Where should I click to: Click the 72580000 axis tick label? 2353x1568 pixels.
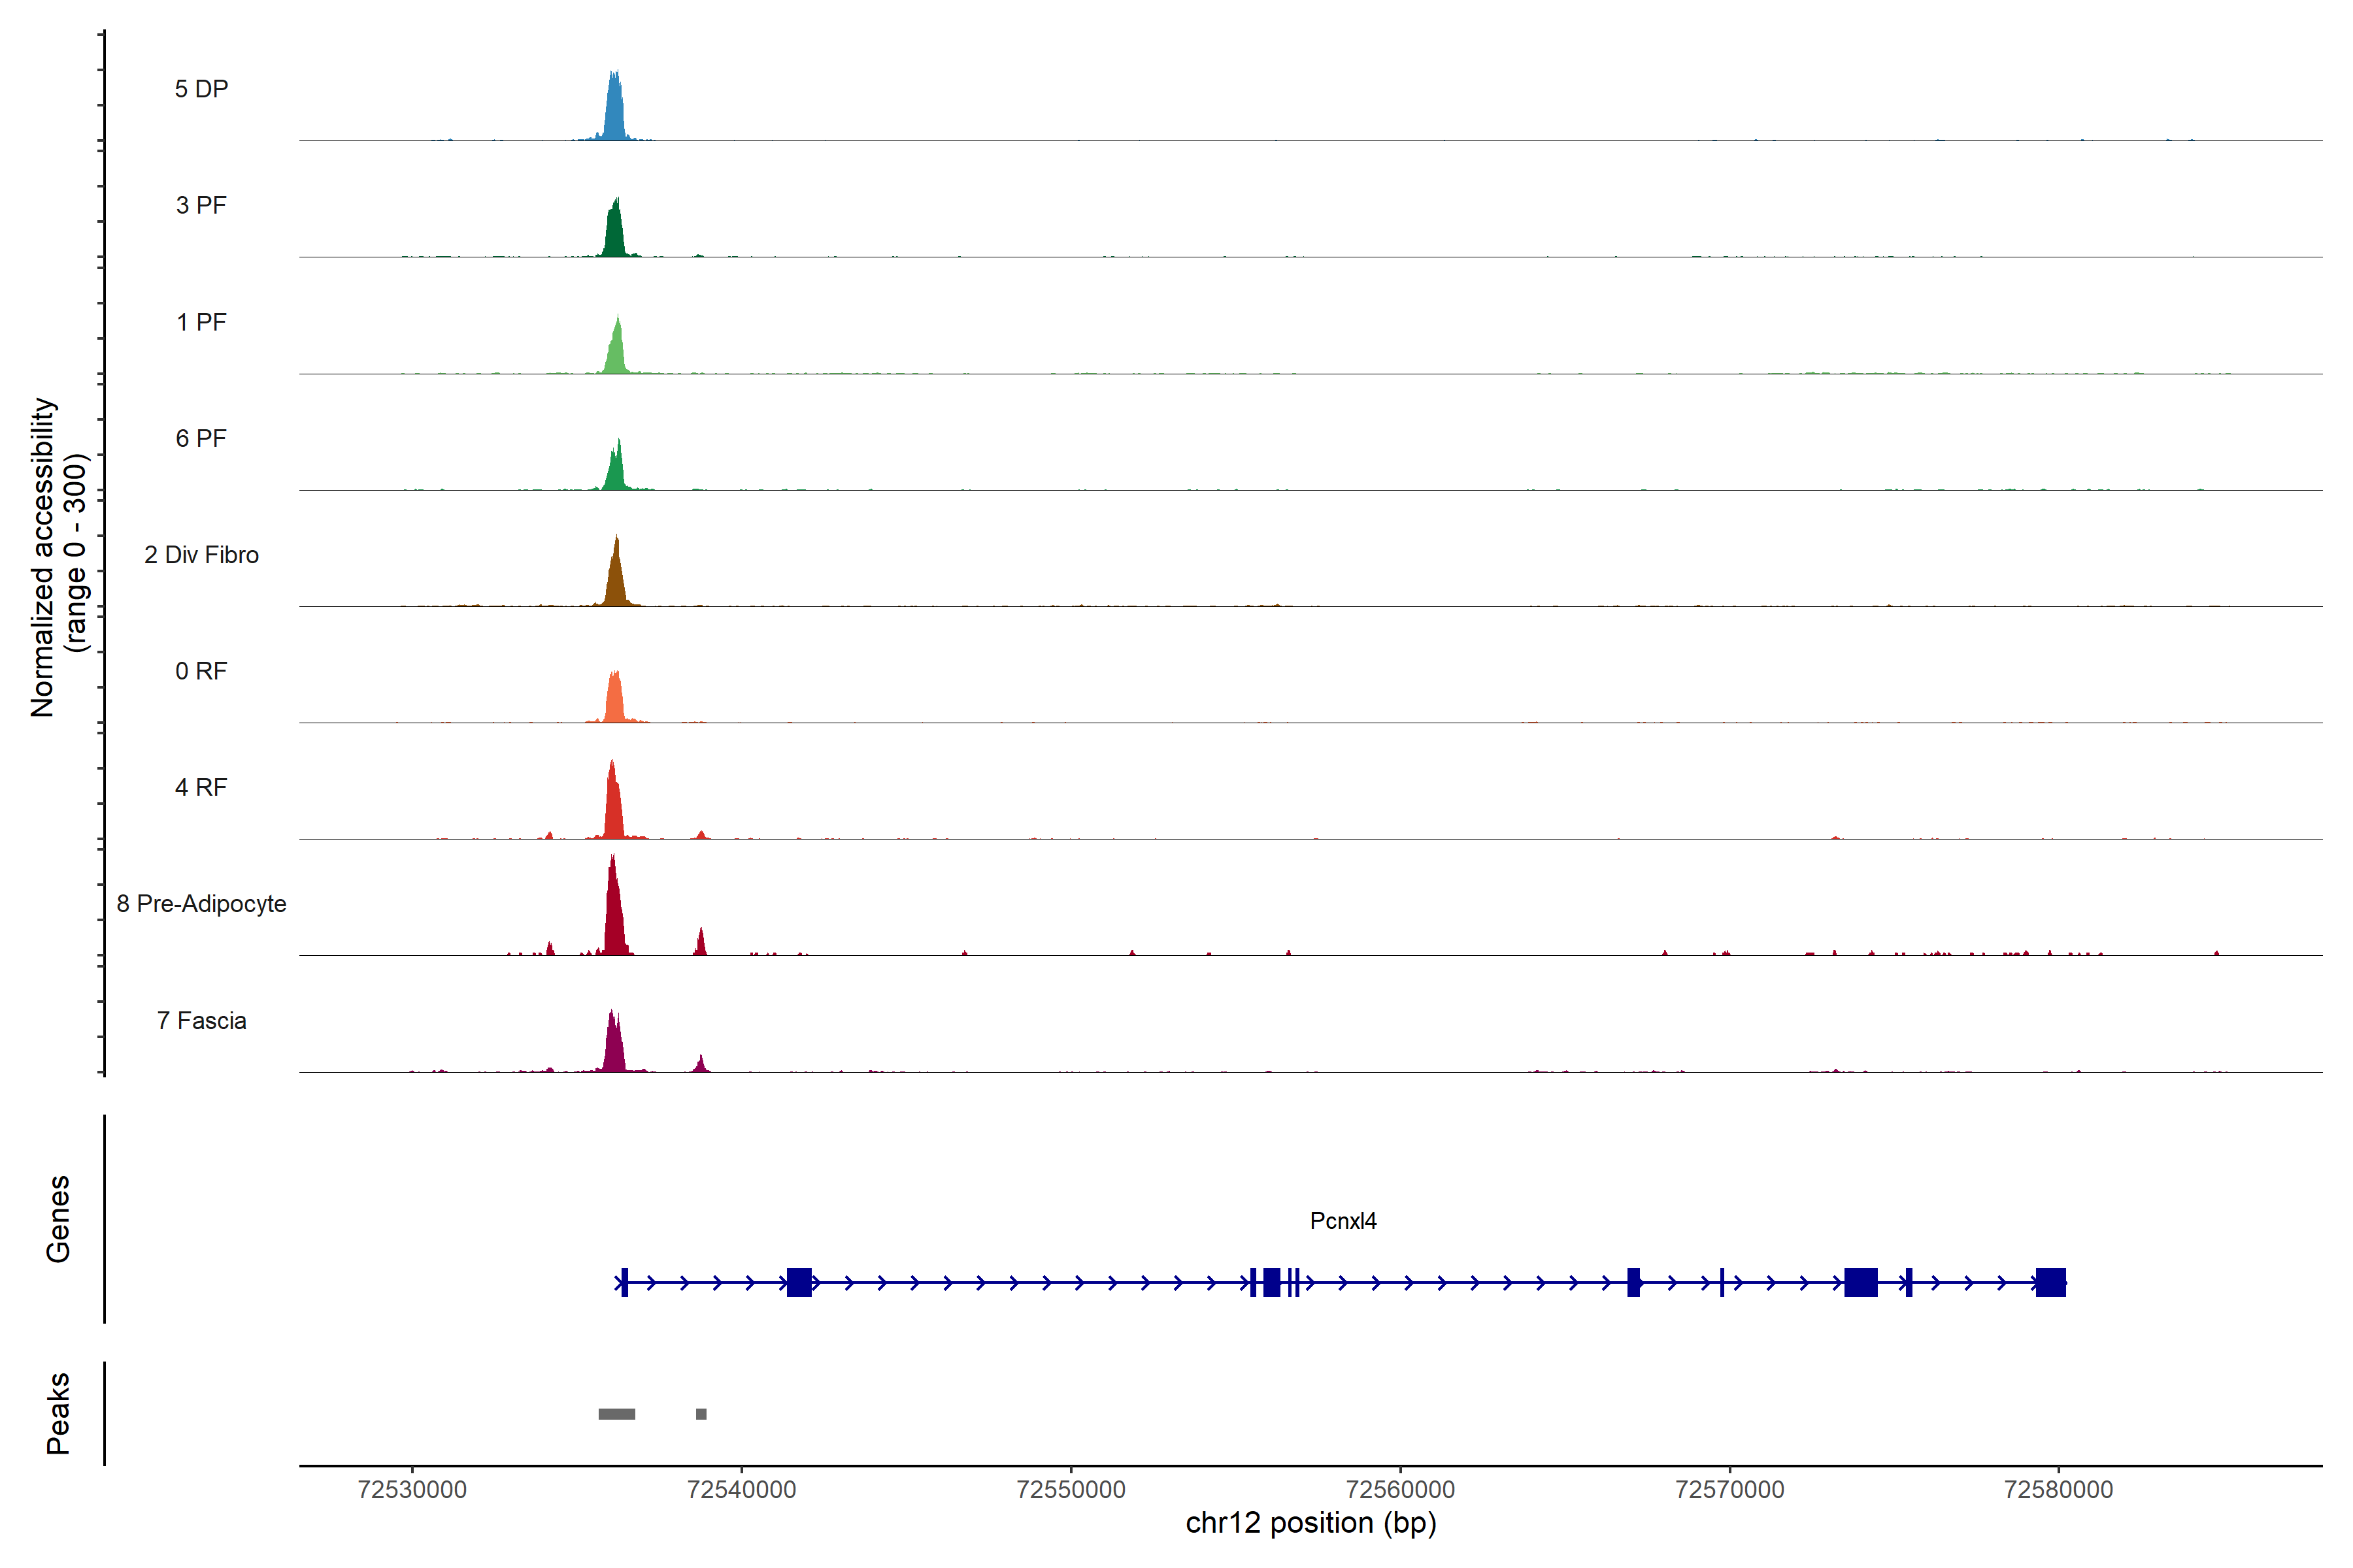[2058, 1490]
